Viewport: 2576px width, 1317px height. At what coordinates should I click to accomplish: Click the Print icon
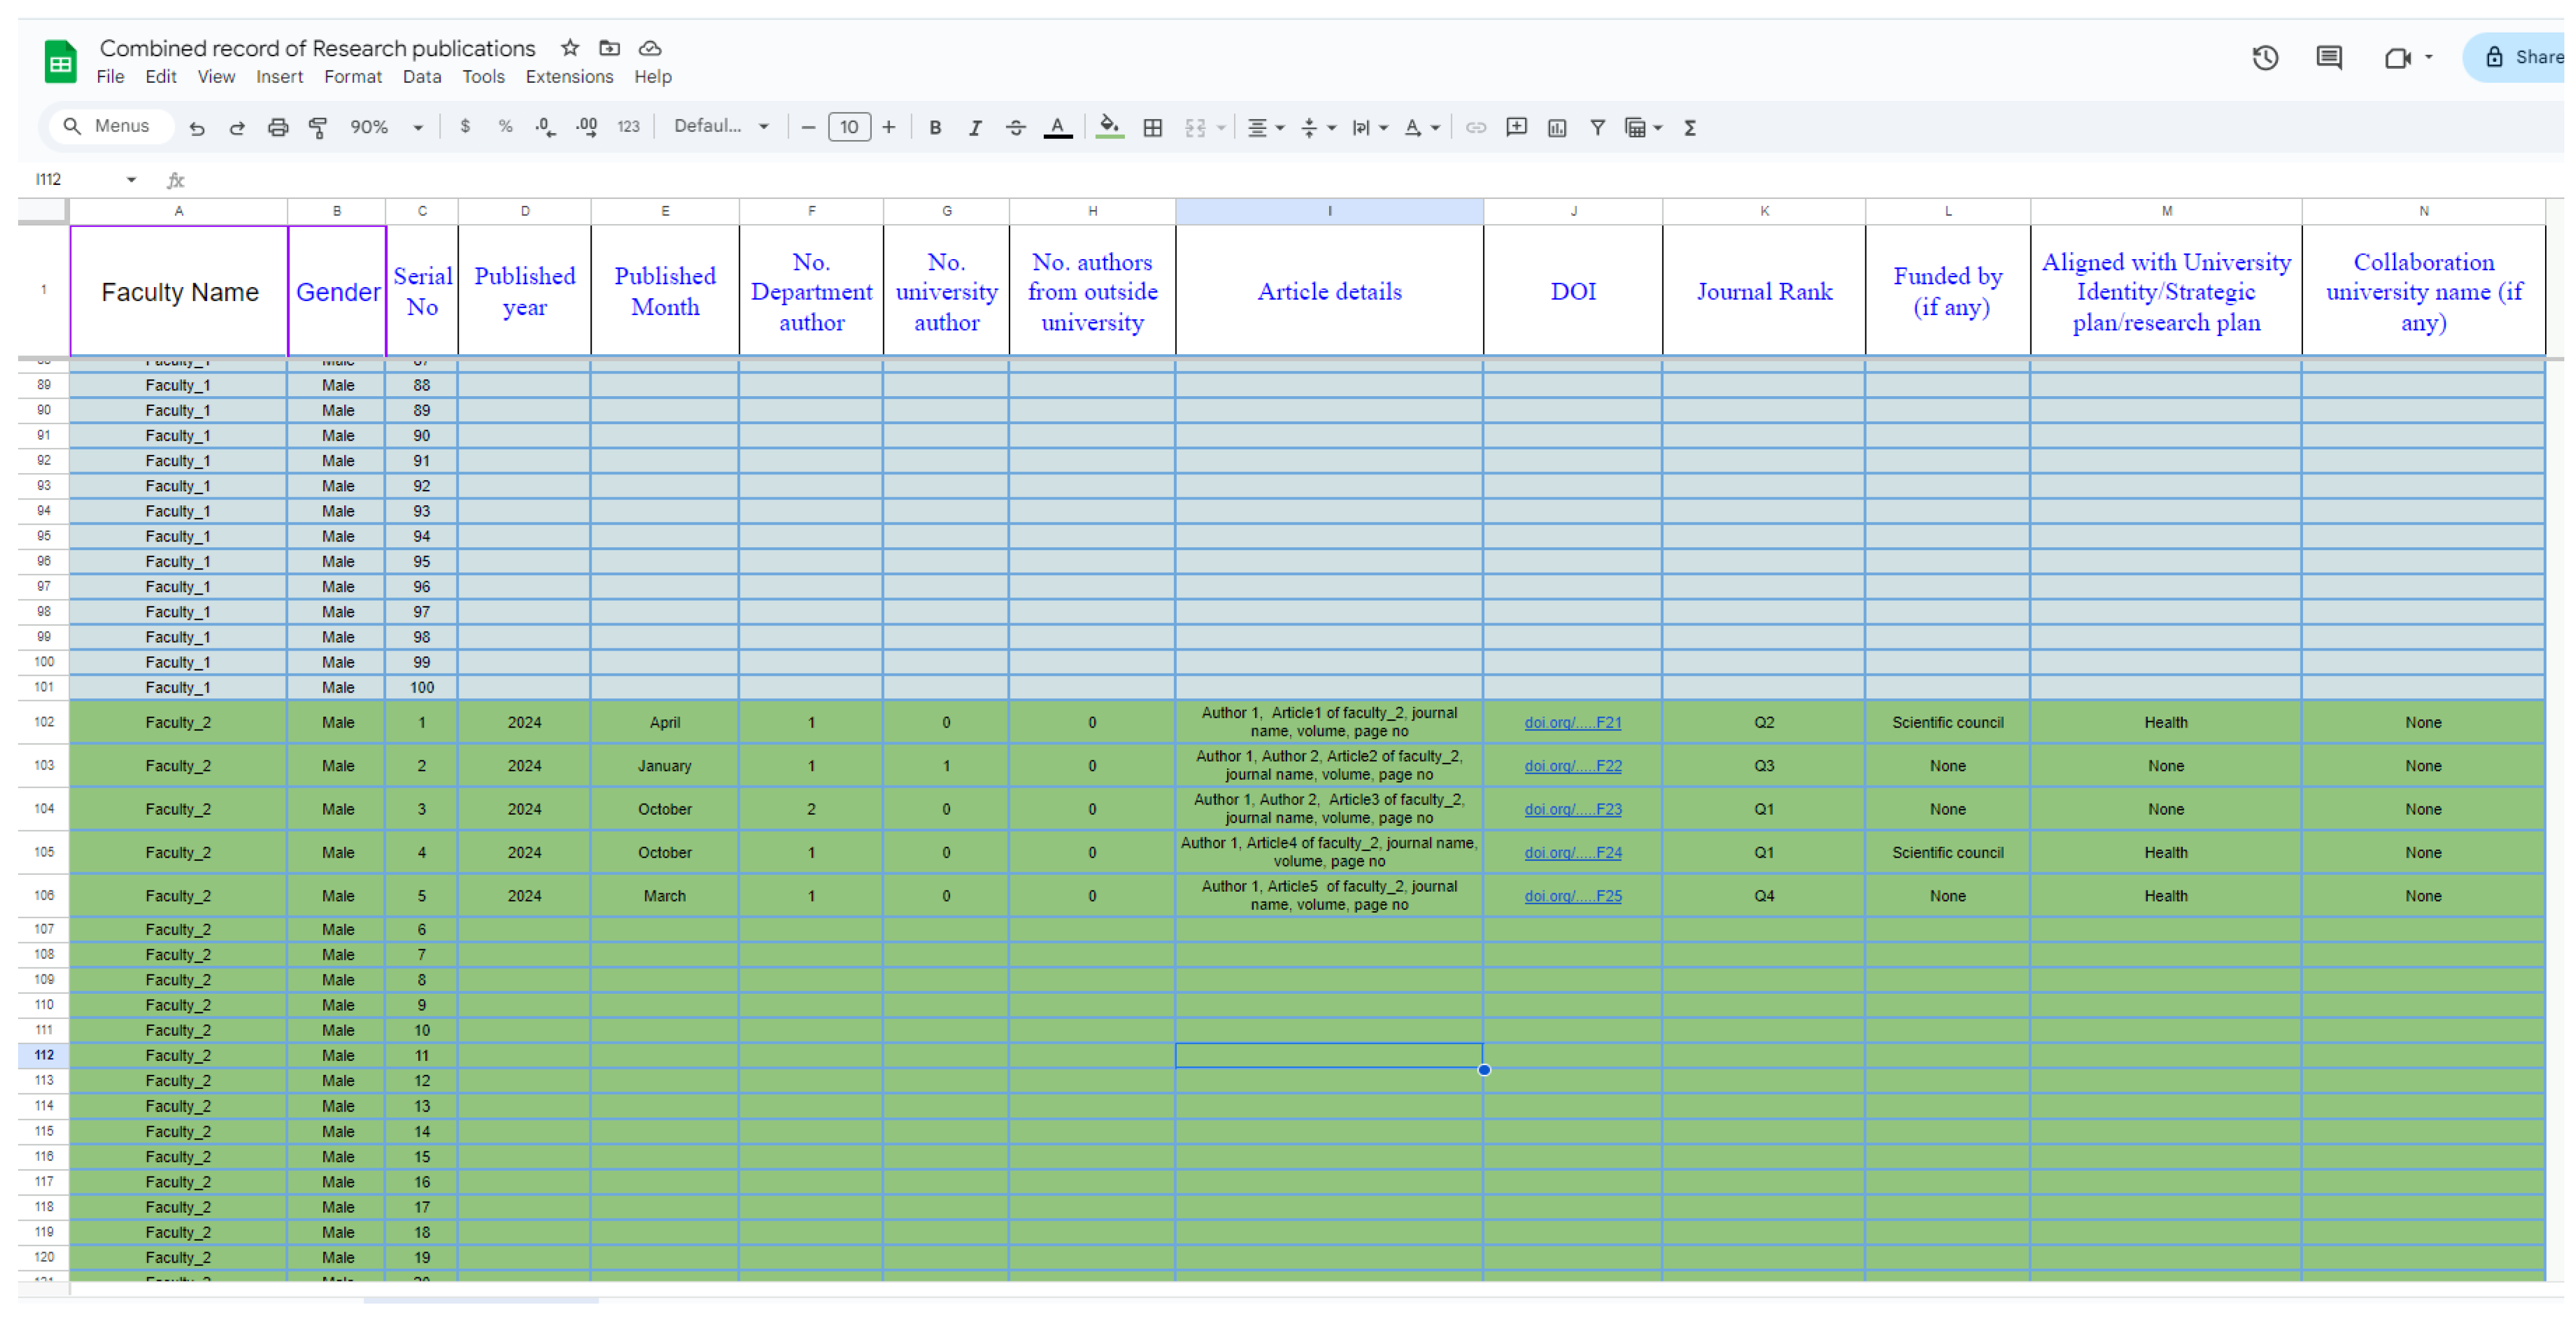pyautogui.click(x=278, y=128)
